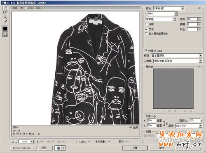The width and height of the screenshot is (206, 153).
Task: Open the browser selection arrow beside globe
Action: tap(63, 148)
